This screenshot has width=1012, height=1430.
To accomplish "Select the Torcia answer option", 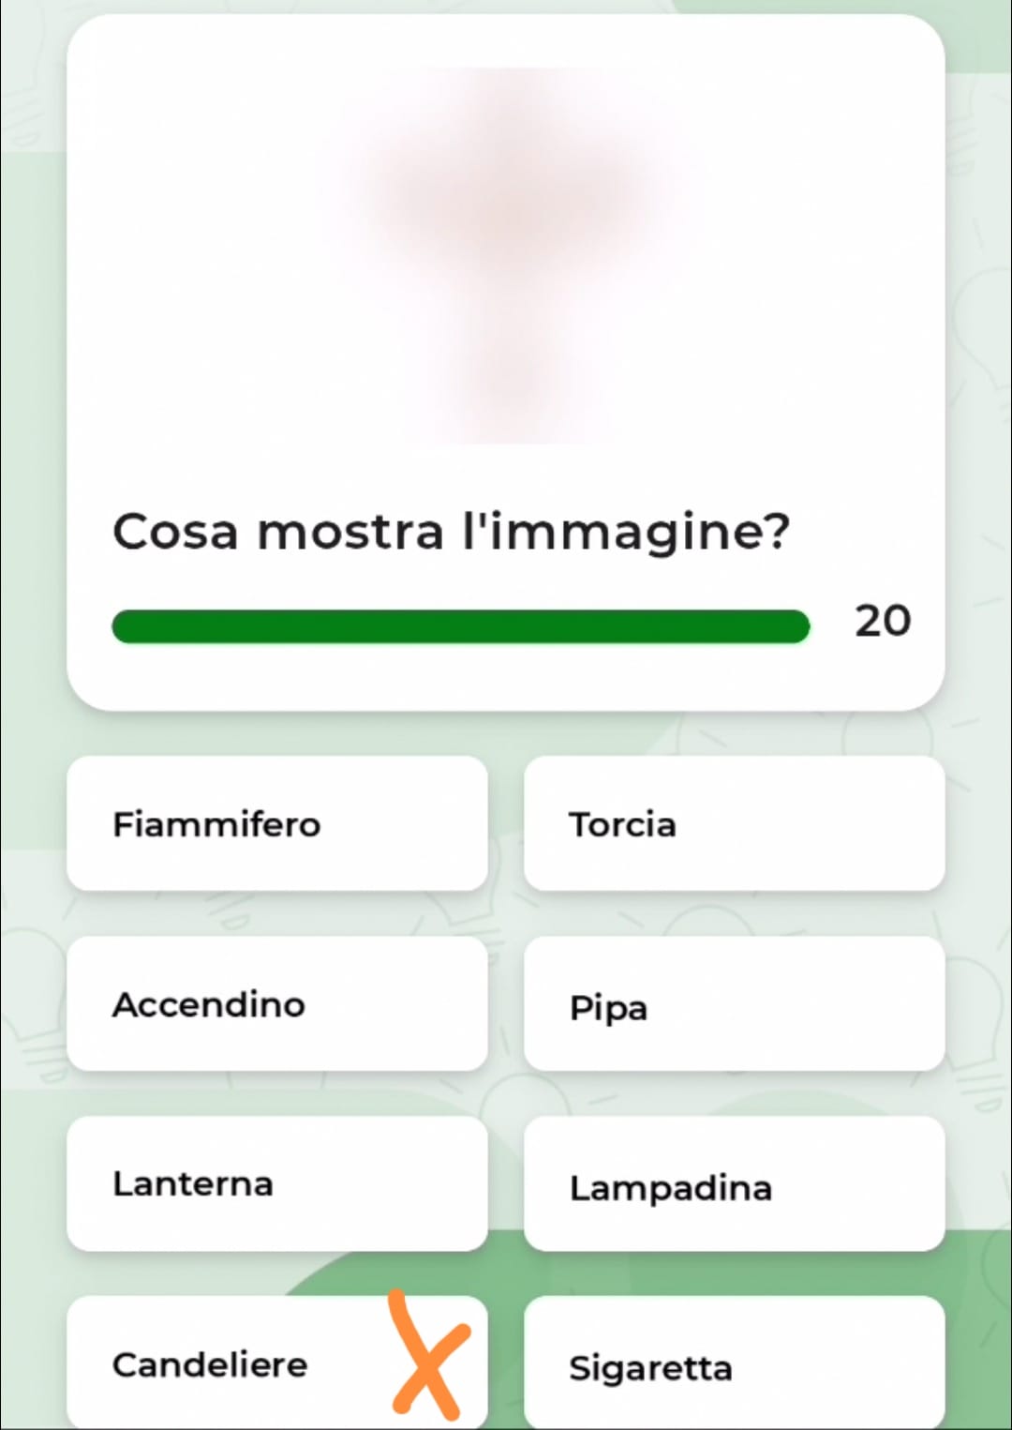I will 734,823.
